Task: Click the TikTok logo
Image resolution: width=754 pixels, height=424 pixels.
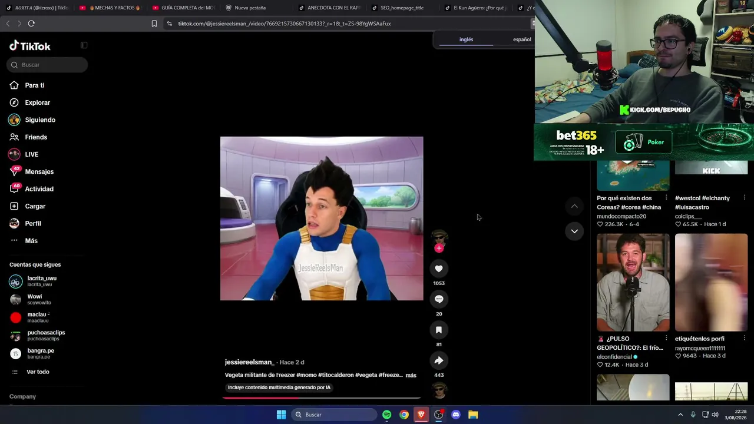Action: 30,46
